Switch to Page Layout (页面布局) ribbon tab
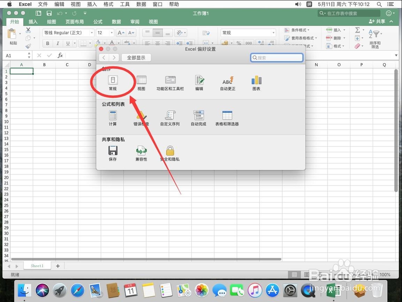The image size is (402, 302). (x=74, y=22)
